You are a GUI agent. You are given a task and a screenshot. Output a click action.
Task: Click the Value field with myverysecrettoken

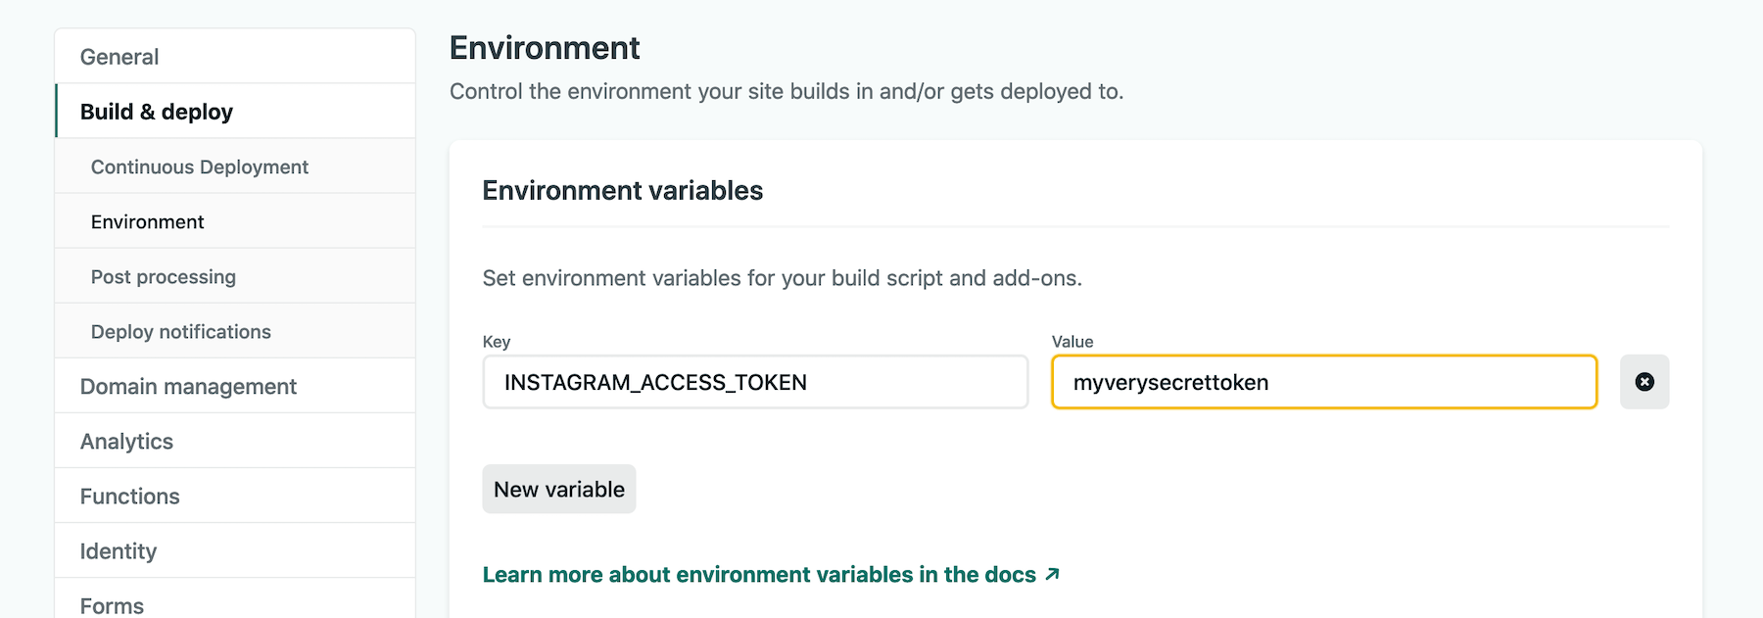click(x=1324, y=382)
